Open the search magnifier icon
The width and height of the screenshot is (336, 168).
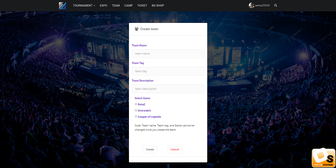pos(276,6)
